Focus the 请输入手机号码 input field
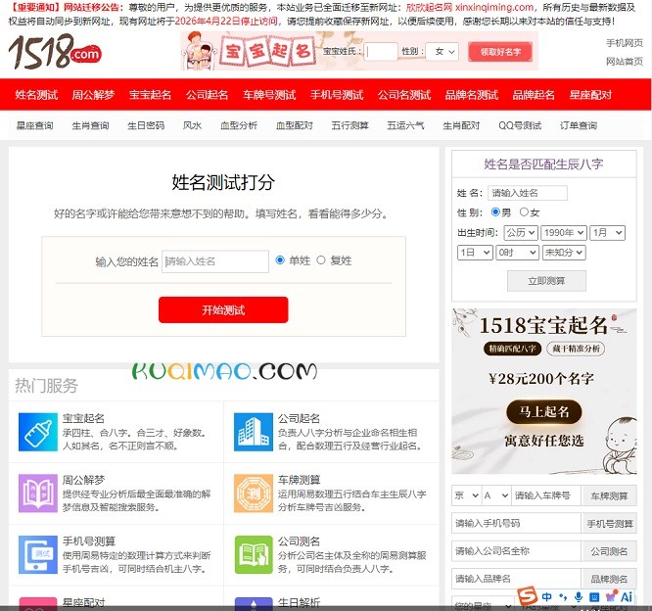The image size is (652, 611). coord(516,523)
